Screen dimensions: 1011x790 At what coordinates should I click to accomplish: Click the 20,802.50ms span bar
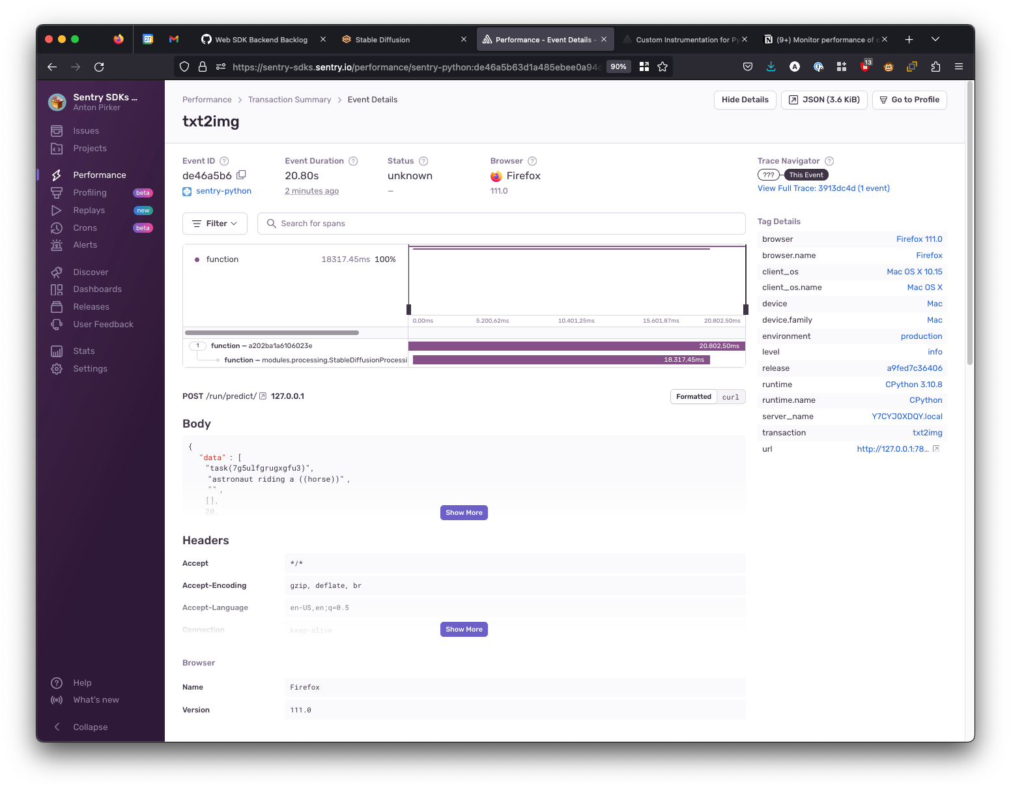pos(577,346)
